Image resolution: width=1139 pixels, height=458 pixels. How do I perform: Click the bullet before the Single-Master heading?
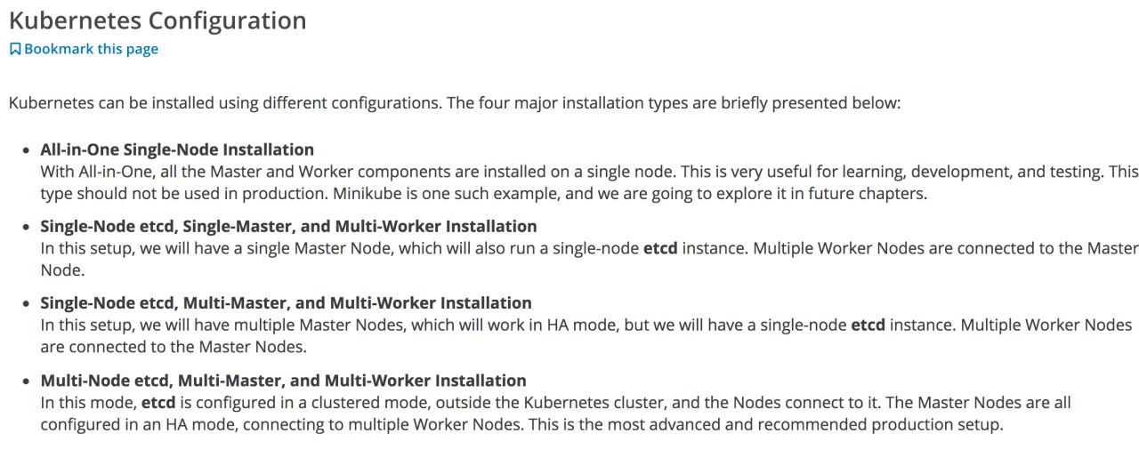[x=27, y=227]
